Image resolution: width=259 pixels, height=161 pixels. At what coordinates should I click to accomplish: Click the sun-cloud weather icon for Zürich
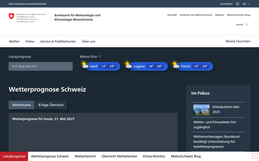tap(175, 64)
